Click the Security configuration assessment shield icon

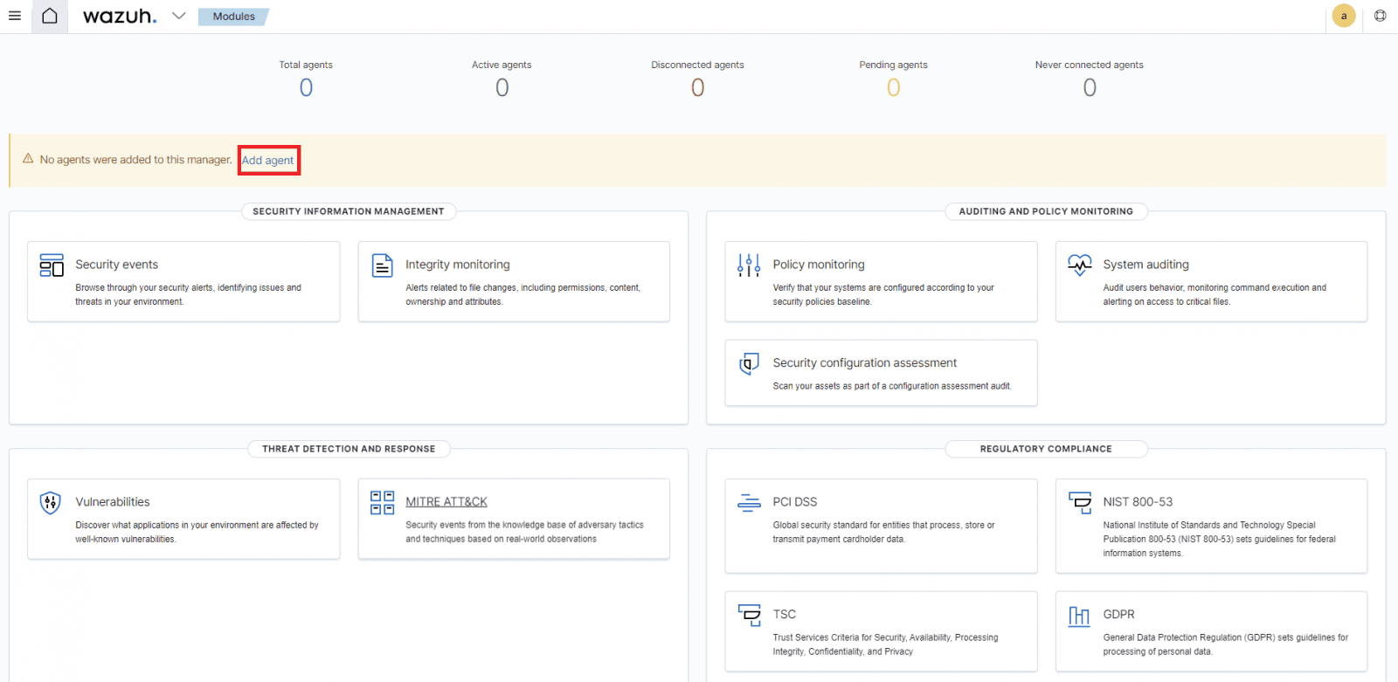click(749, 364)
